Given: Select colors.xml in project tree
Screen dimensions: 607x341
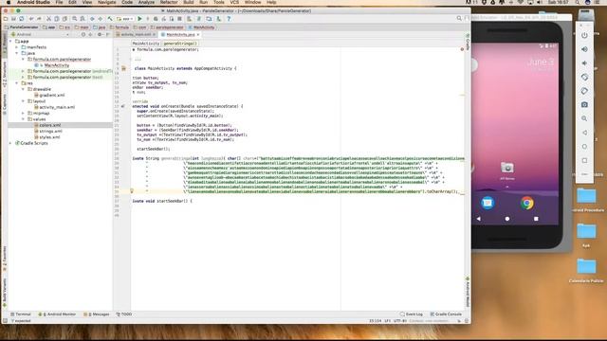Looking at the screenshot, I should click(50, 125).
